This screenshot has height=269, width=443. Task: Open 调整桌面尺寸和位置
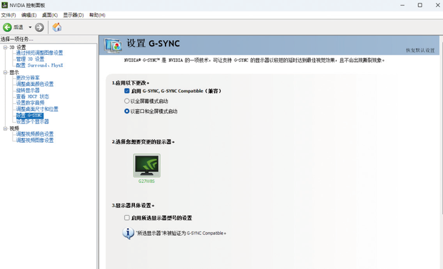(37, 109)
